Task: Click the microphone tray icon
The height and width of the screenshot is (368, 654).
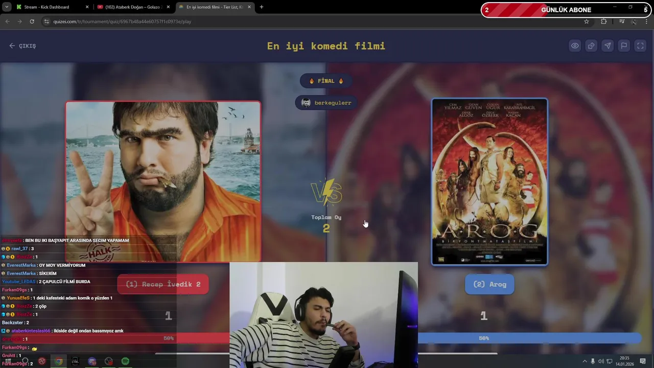Action: click(593, 361)
